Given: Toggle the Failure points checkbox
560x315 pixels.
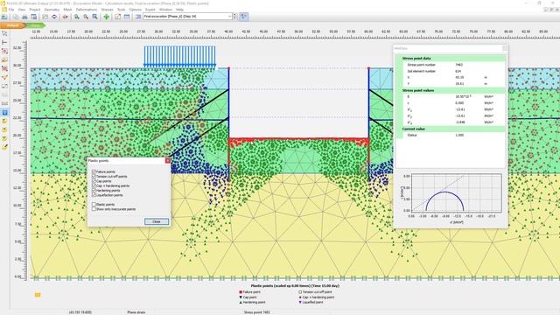Looking at the screenshot, I should pos(94,171).
